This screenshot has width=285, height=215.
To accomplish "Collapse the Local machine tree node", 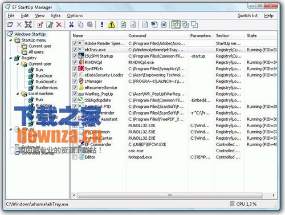I will [x=18, y=94].
